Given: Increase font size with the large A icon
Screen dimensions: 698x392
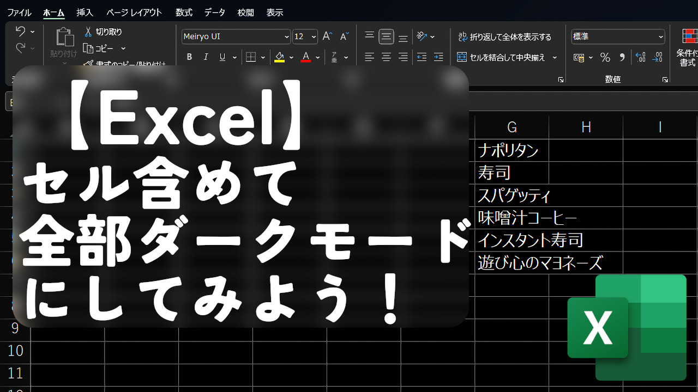Looking at the screenshot, I should 327,36.
